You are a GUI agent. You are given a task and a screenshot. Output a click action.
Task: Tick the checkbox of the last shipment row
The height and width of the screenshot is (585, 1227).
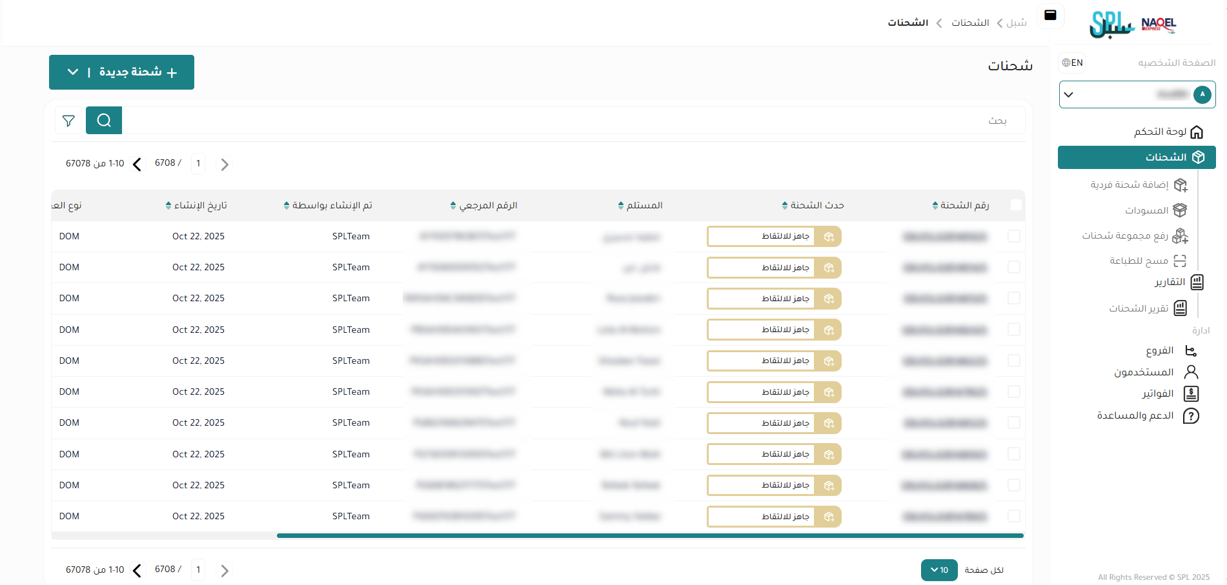point(1014,516)
